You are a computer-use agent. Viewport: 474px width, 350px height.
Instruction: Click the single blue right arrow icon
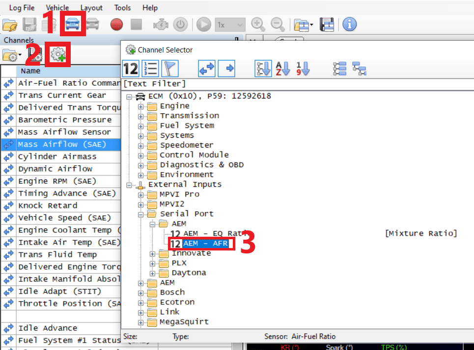coord(227,69)
